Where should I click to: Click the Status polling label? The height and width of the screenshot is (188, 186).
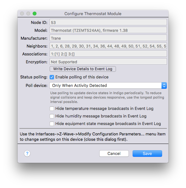pyautogui.click(x=34, y=77)
